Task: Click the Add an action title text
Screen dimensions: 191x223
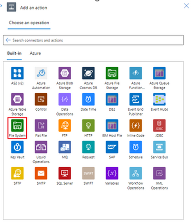Action: point(33,8)
